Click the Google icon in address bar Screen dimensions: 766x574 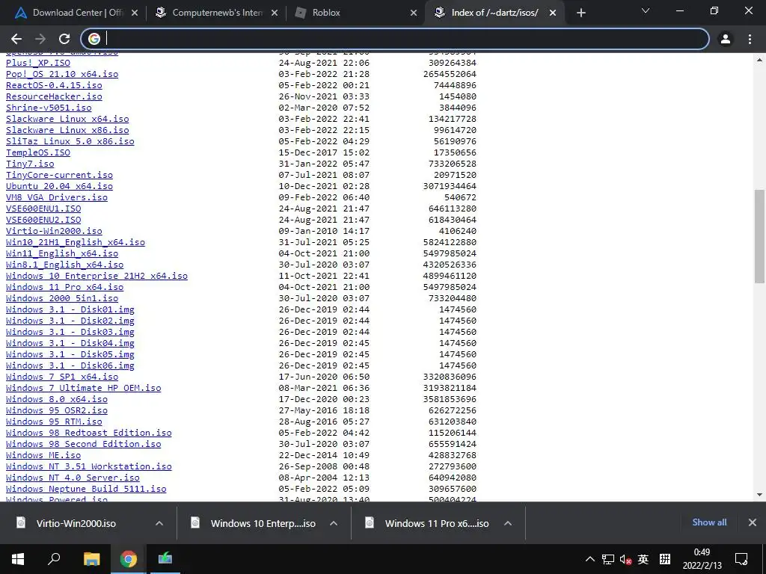pyautogui.click(x=94, y=39)
